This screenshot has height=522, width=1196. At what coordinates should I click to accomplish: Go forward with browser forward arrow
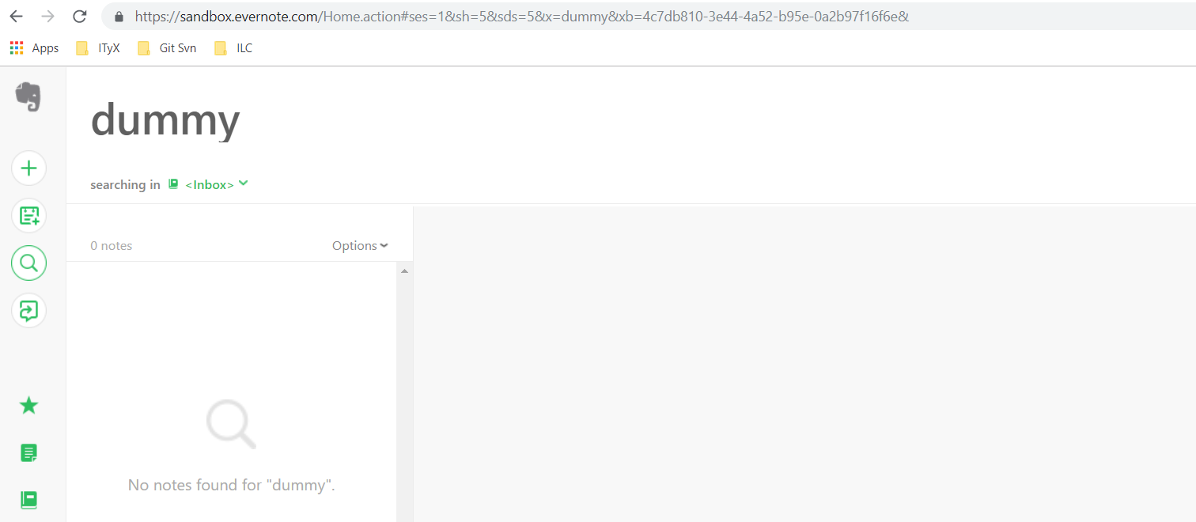coord(47,16)
